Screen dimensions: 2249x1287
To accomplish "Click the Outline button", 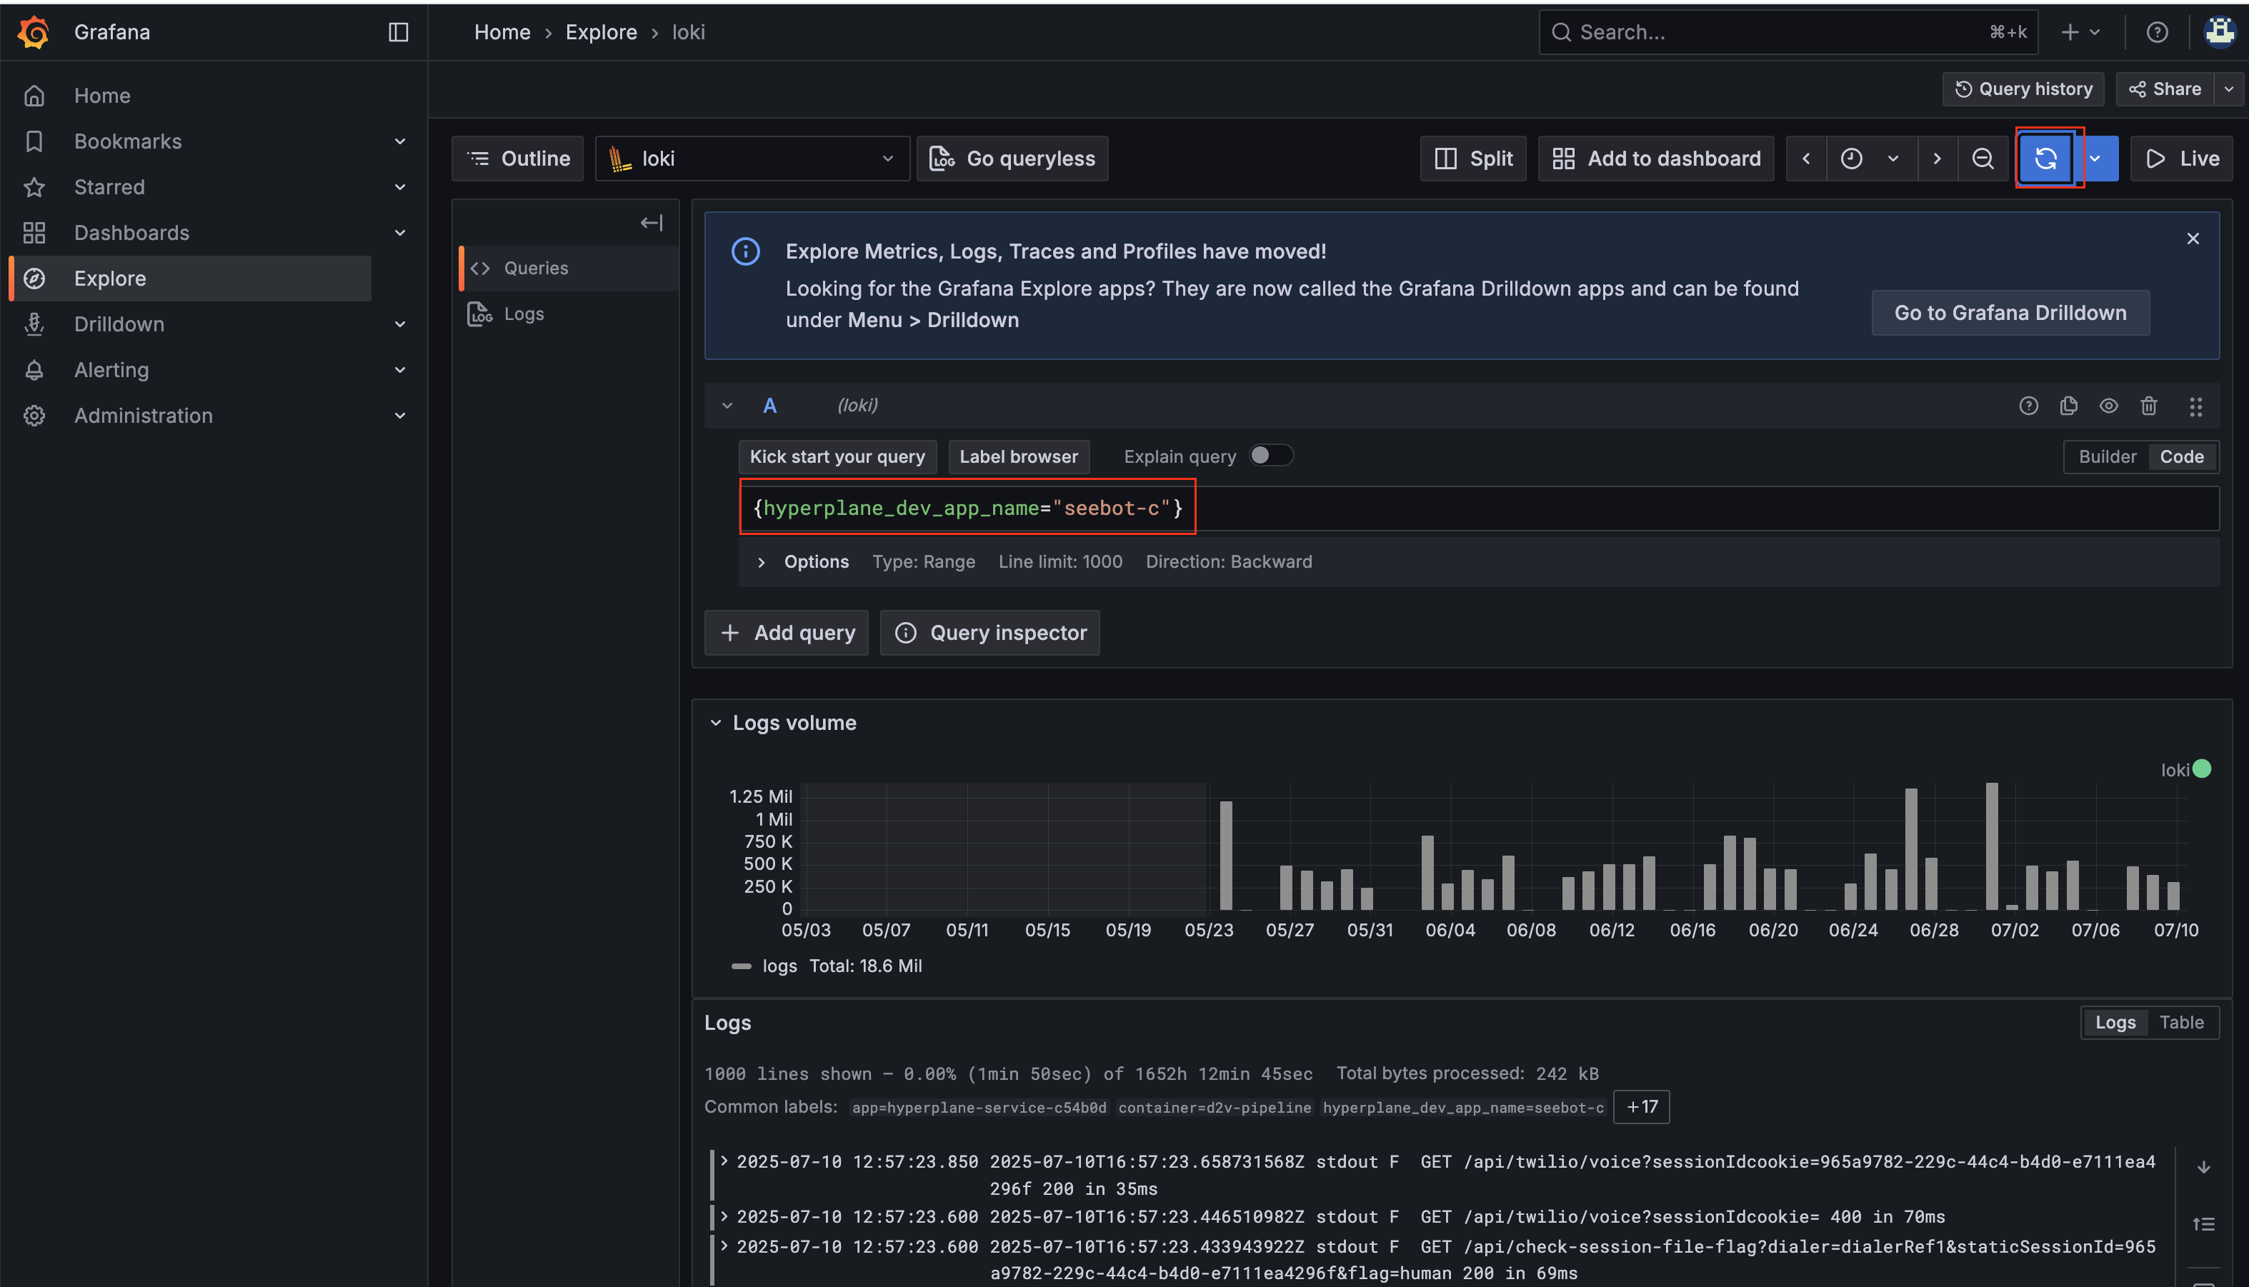I will [517, 159].
